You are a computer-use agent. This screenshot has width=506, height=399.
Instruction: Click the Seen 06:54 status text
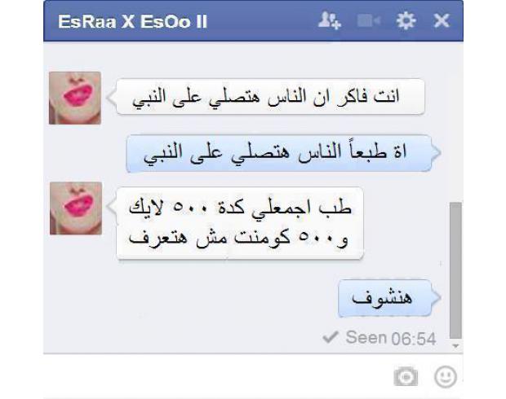[391, 338]
